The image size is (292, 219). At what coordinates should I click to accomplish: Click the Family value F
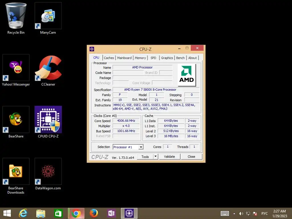tap(120, 95)
